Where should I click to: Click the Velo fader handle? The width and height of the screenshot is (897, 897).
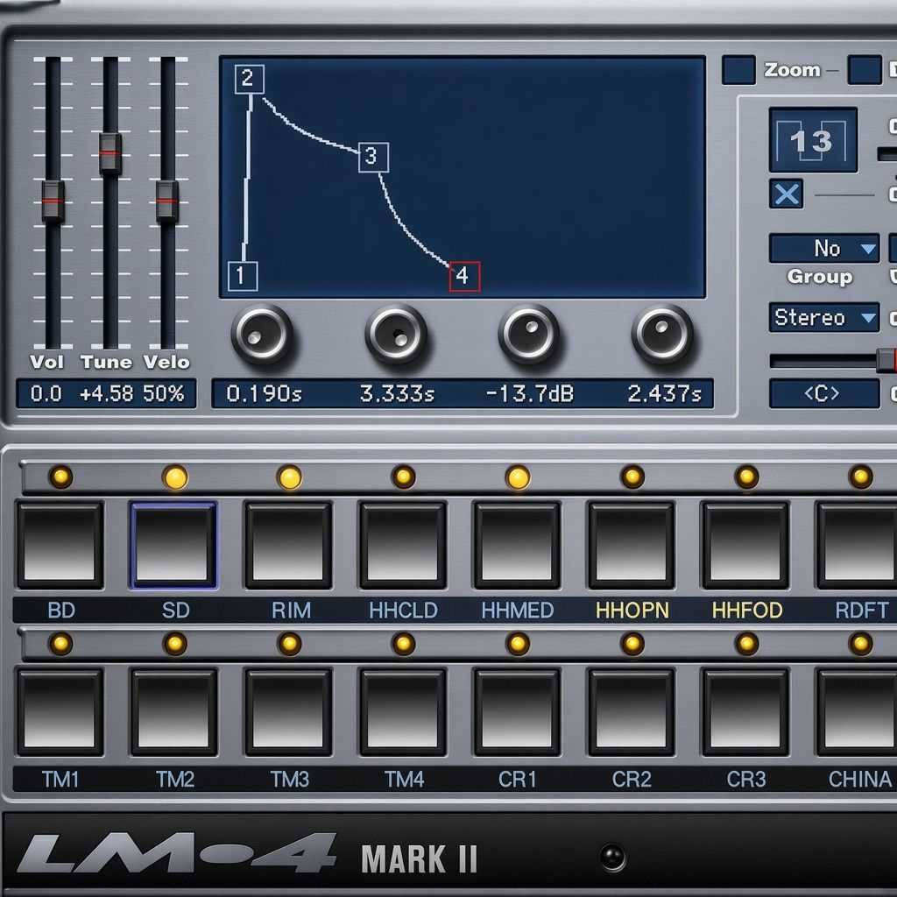(167, 201)
